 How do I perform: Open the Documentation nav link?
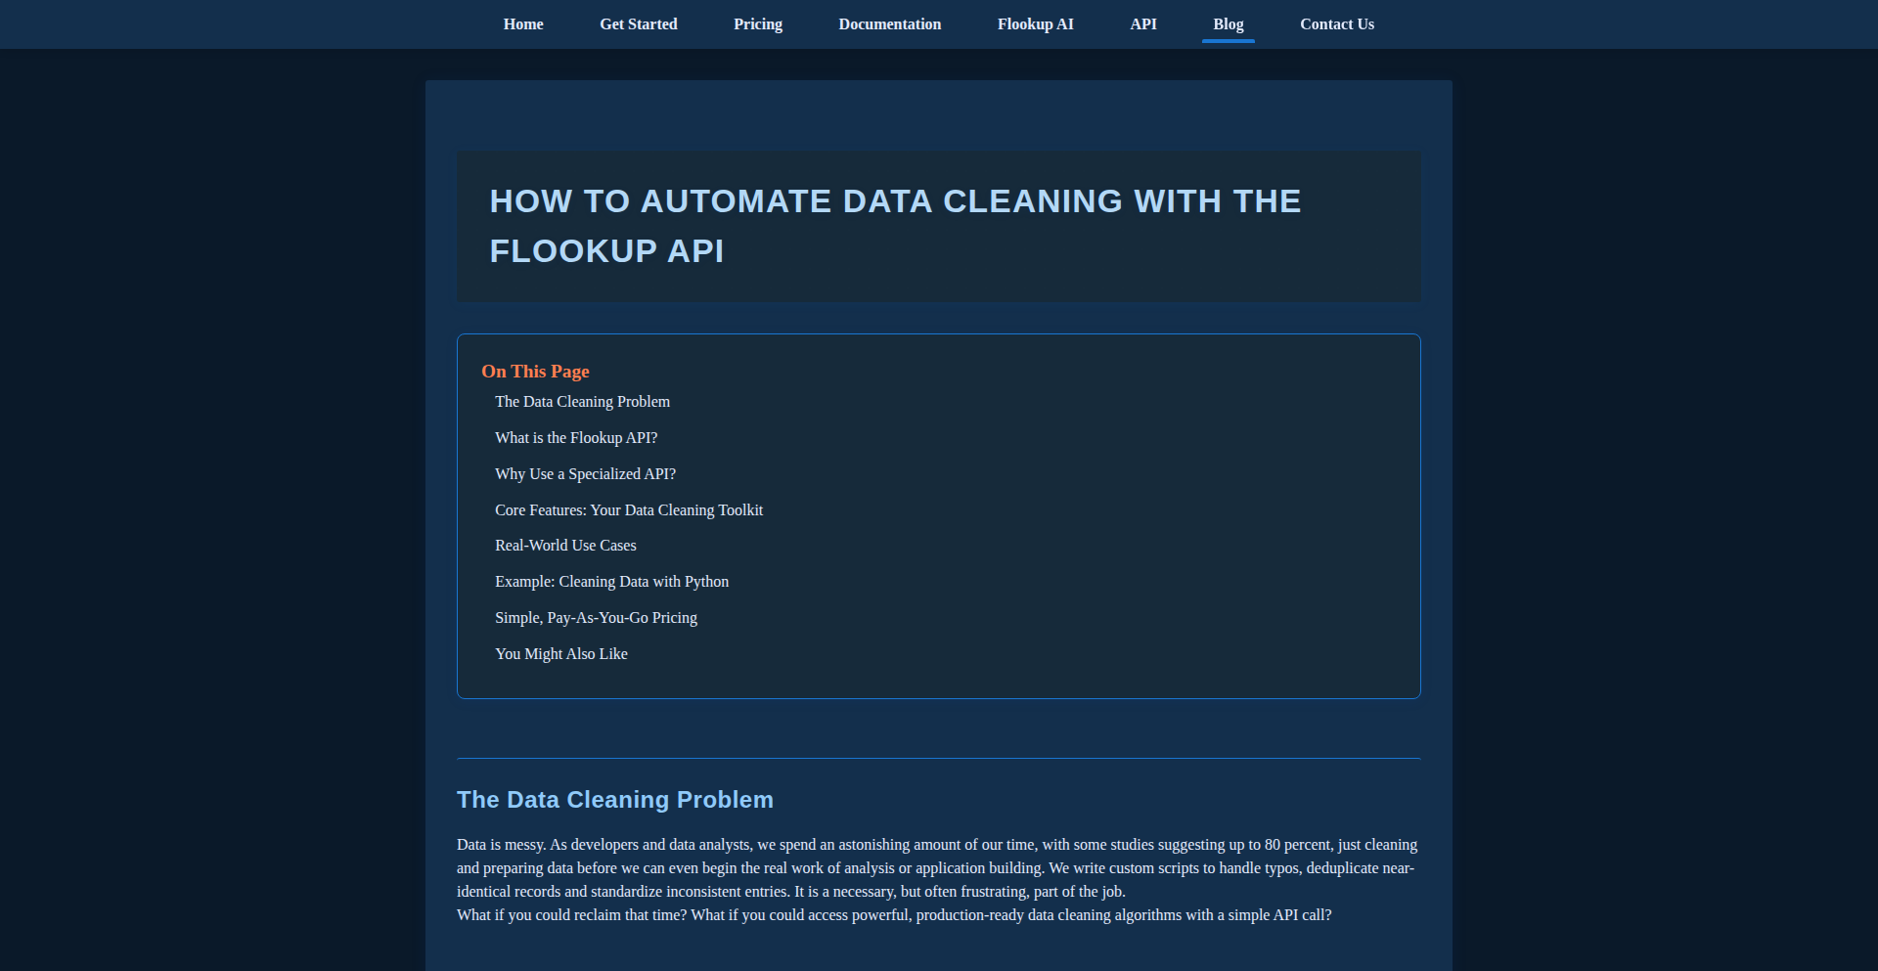click(x=890, y=24)
